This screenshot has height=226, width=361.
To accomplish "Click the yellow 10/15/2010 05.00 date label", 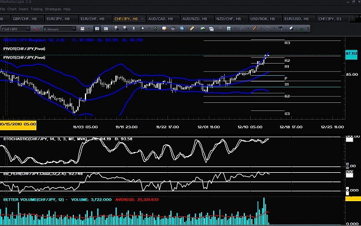I will coord(18,125).
